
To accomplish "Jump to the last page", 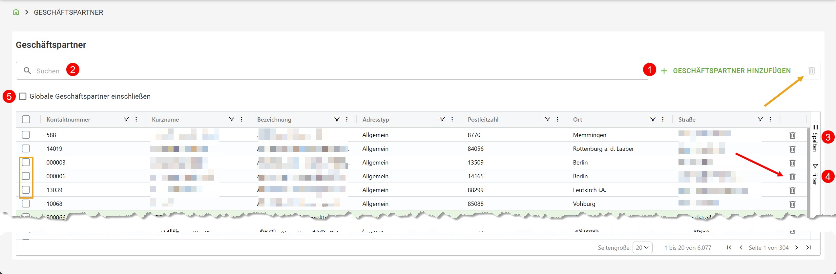I will tap(808, 248).
